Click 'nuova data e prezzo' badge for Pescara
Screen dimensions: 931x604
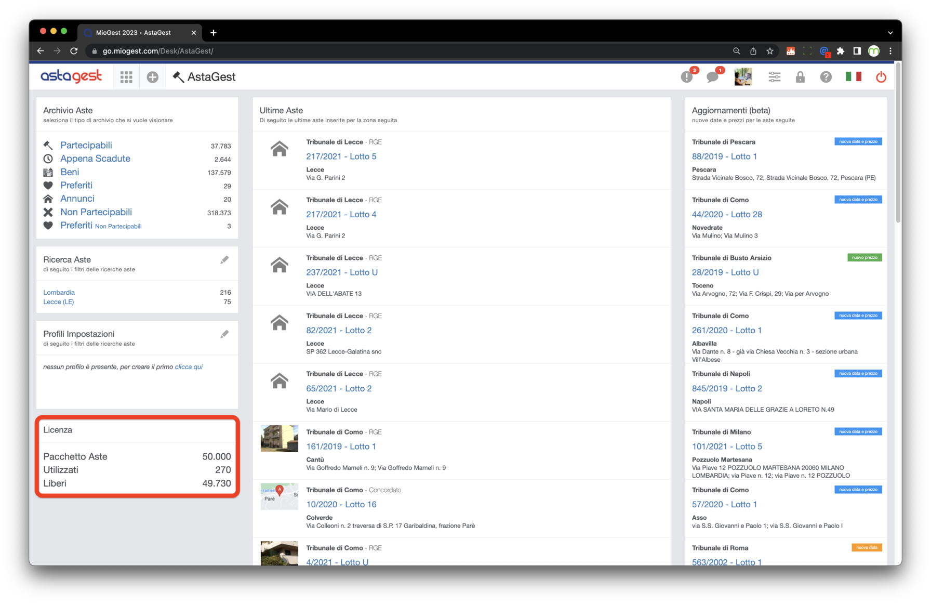pyautogui.click(x=858, y=141)
